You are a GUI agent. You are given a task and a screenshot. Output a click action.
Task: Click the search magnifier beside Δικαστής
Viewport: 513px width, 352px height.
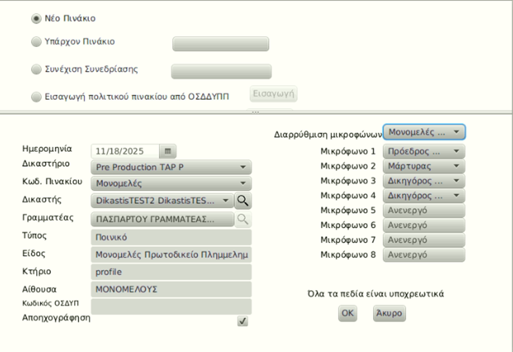coord(242,201)
